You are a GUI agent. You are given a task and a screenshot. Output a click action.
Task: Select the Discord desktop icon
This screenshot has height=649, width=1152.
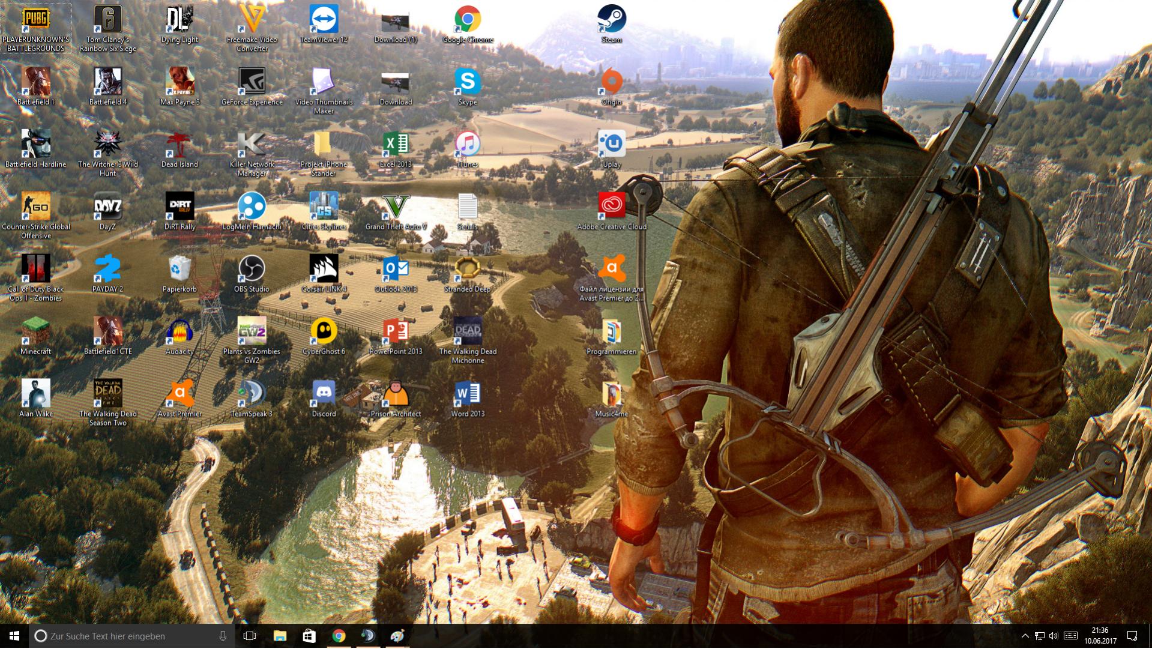point(324,399)
